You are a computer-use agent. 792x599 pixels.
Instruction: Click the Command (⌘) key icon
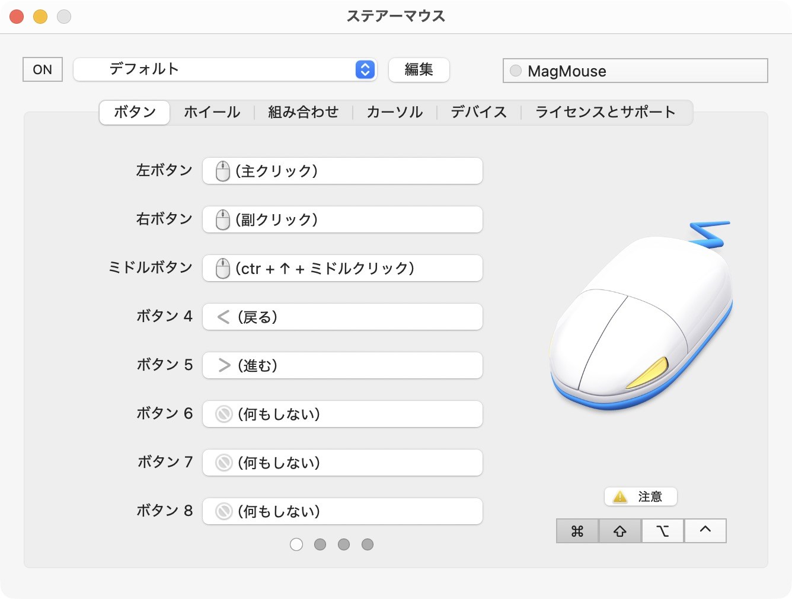(x=577, y=531)
